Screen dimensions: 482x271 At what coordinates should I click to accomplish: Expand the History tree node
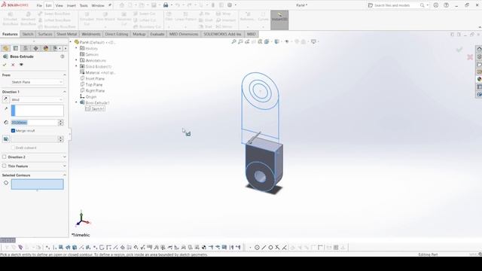77,48
